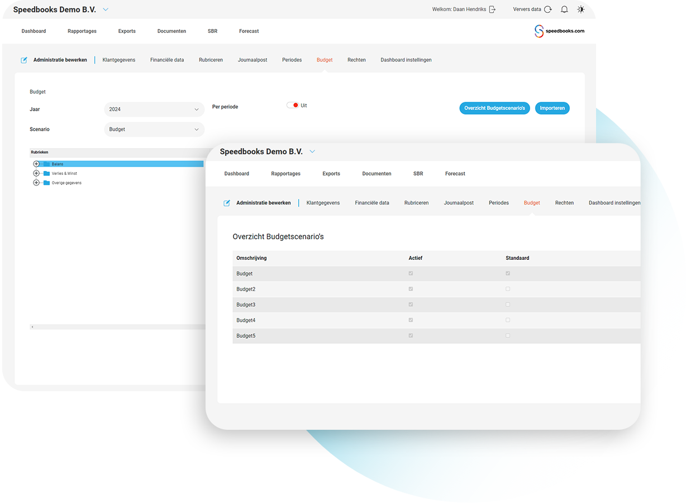Switch to Rechten tab in front window
This screenshot has height=503, width=686.
coord(564,203)
